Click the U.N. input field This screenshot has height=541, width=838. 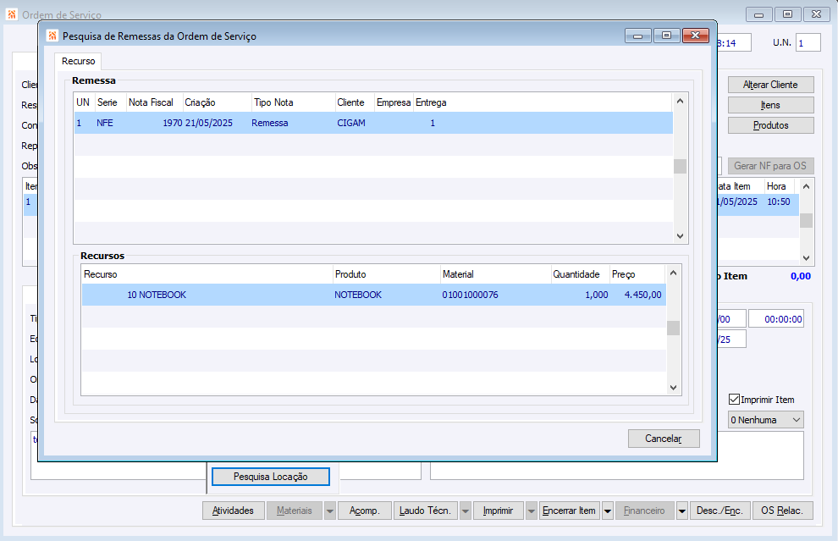click(x=808, y=43)
